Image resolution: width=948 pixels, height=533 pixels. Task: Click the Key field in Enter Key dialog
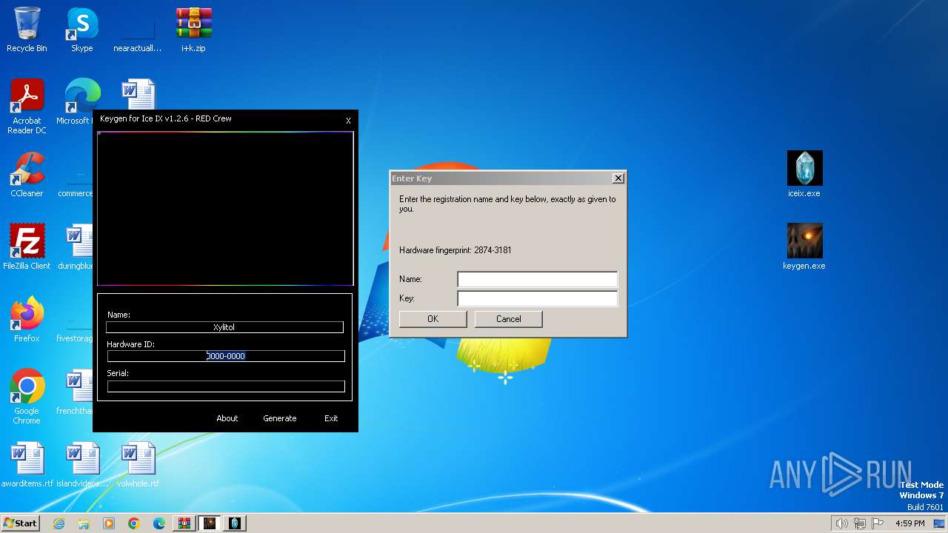point(537,298)
